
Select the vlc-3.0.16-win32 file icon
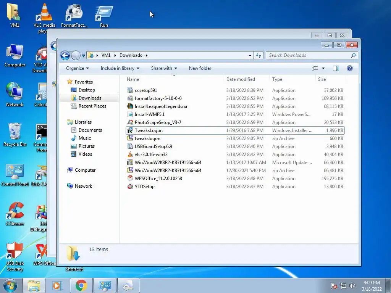130,154
